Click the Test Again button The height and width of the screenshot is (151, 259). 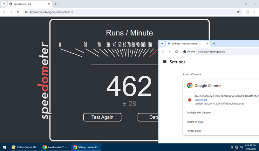[x=102, y=117]
